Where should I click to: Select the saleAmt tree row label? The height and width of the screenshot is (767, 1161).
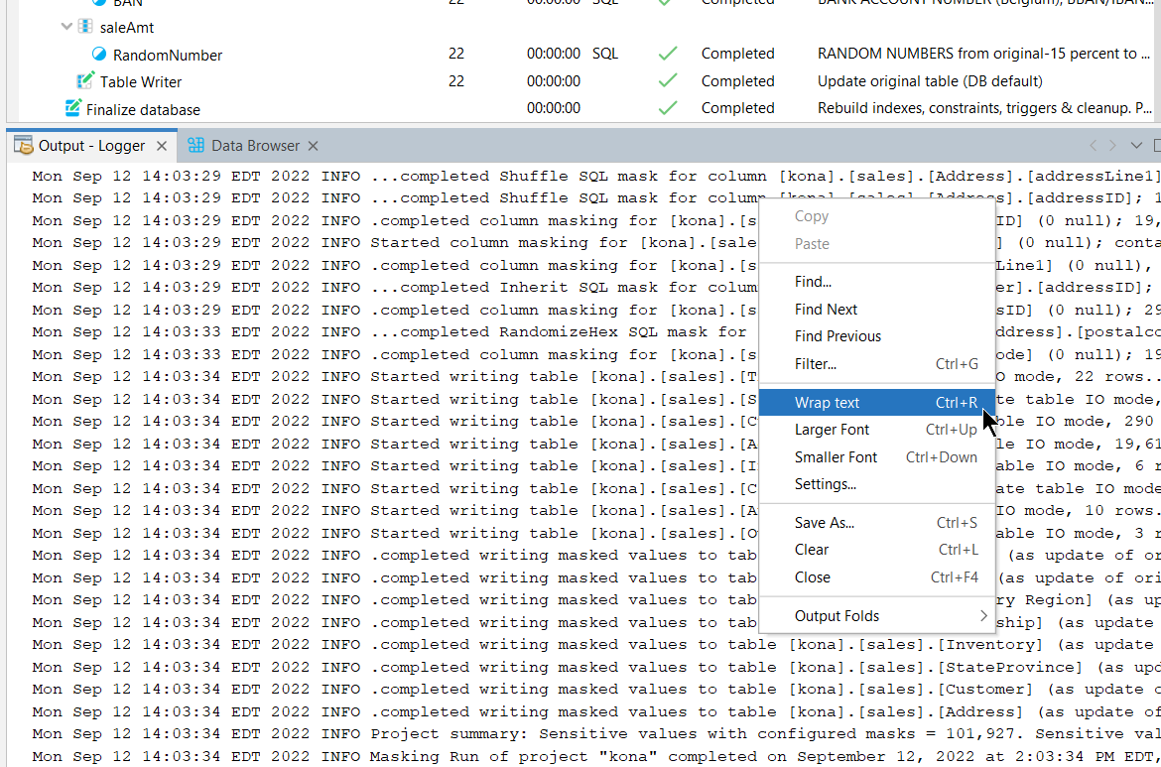click(x=127, y=28)
